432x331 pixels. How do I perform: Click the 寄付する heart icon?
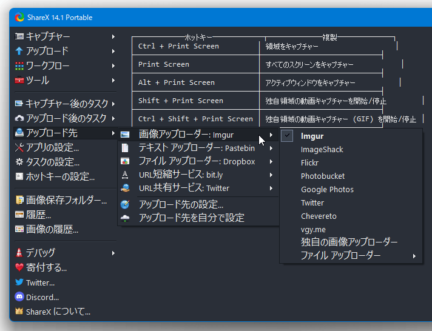[19, 267]
